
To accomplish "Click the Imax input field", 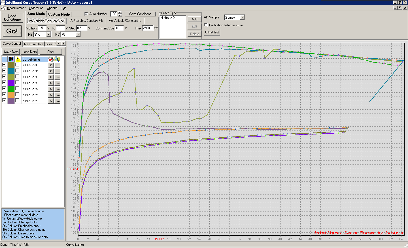I will [148, 28].
